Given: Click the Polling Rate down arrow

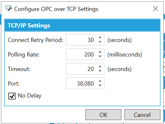Looking at the screenshot, I should tap(100, 57).
